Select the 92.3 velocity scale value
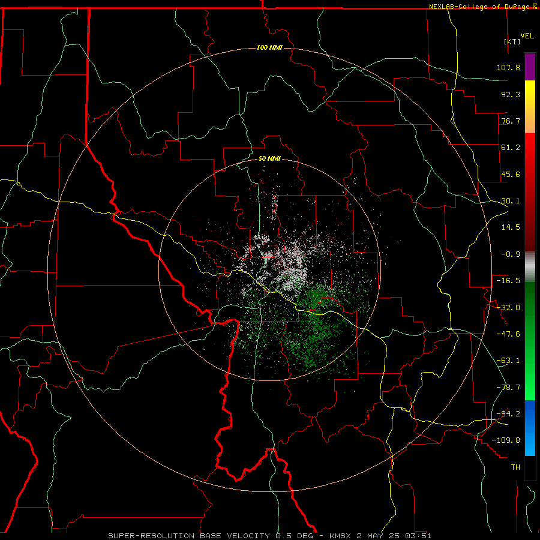Viewport: 540px width, 540px height. [x=511, y=94]
